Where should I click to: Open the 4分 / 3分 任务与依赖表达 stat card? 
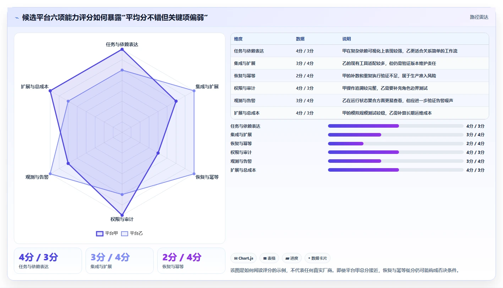tap(48, 261)
